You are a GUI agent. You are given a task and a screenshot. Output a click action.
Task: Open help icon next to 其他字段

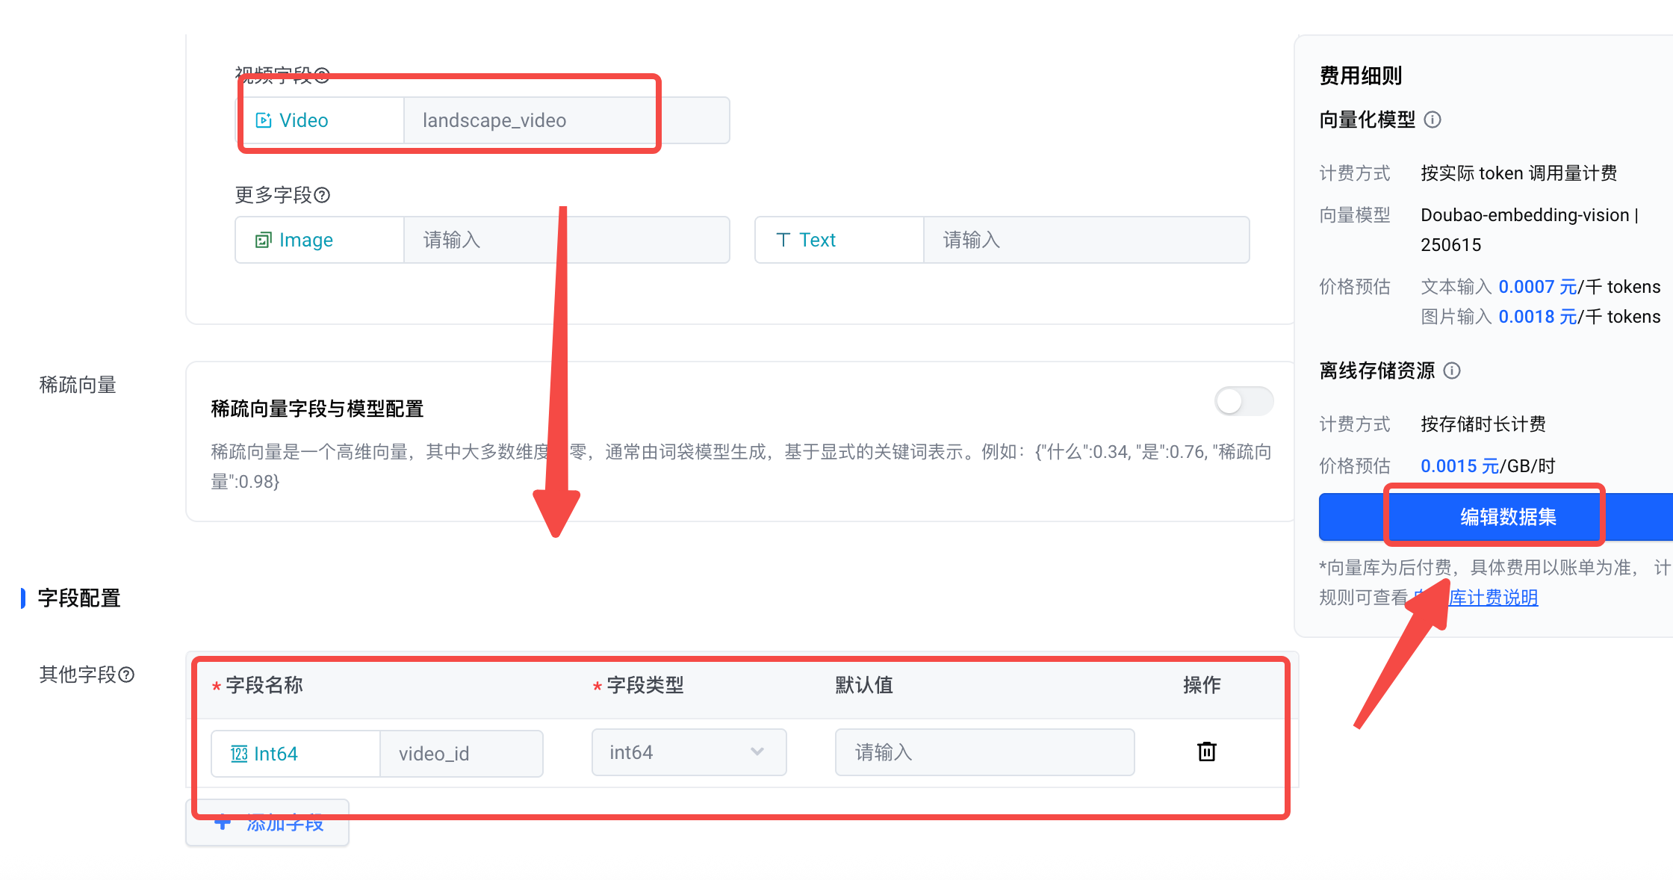pos(127,675)
